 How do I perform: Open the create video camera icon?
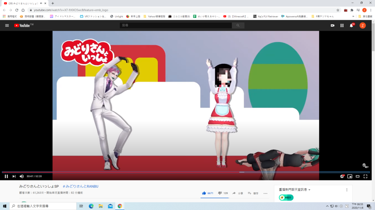(333, 26)
